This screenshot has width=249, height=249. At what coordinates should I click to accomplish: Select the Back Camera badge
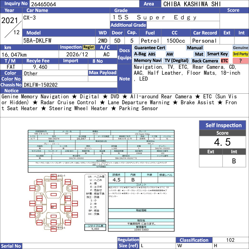[x=205, y=61]
